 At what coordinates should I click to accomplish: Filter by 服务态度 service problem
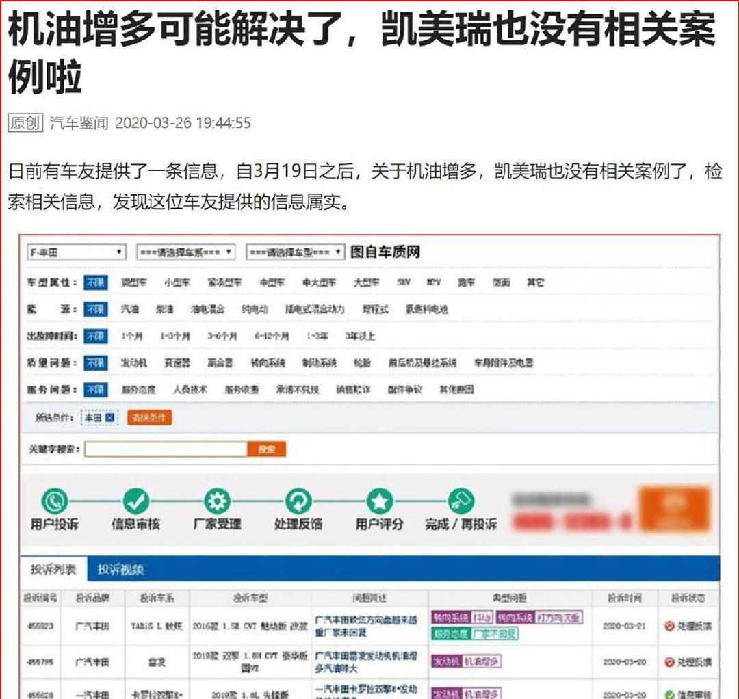pos(138,390)
